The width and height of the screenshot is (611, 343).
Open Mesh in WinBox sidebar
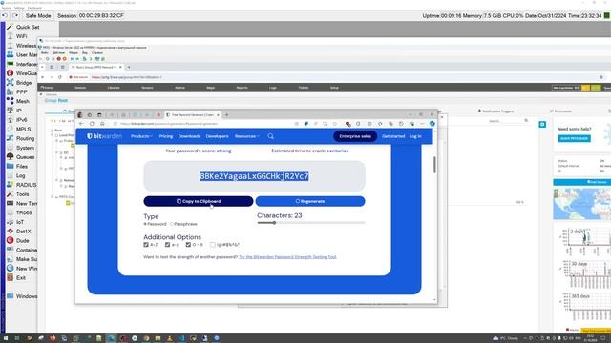pos(18,101)
